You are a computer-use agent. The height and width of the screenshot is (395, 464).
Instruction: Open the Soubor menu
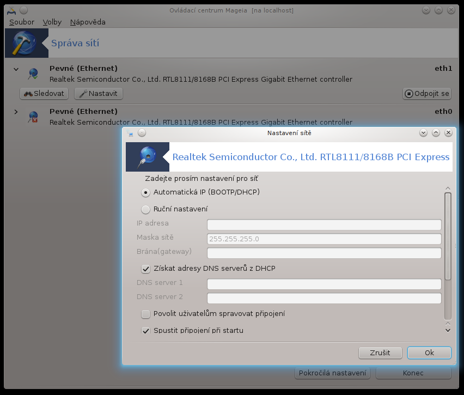[22, 22]
